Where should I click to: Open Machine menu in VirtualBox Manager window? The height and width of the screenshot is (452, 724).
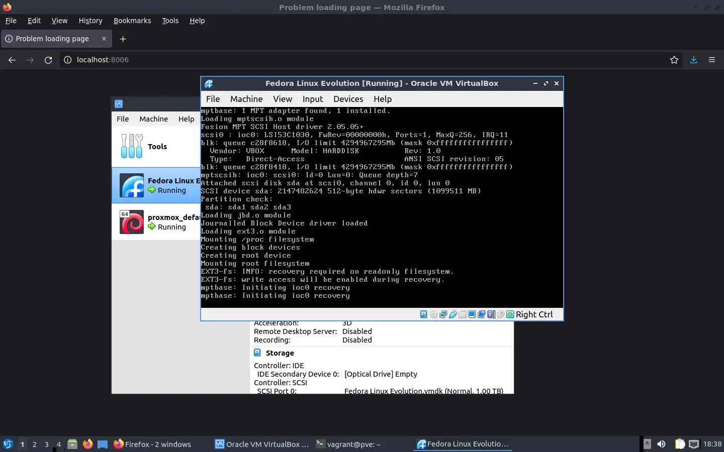[153, 119]
